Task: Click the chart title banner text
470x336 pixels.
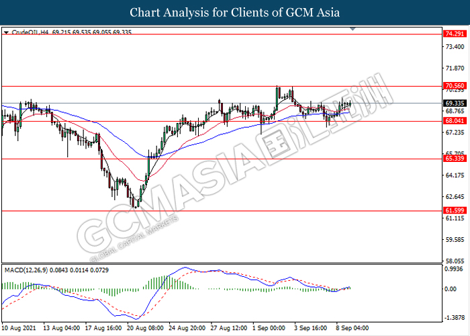Action: coord(235,12)
